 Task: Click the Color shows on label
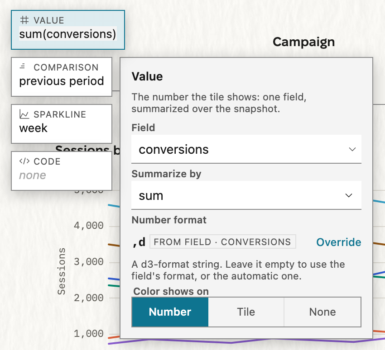click(x=171, y=291)
